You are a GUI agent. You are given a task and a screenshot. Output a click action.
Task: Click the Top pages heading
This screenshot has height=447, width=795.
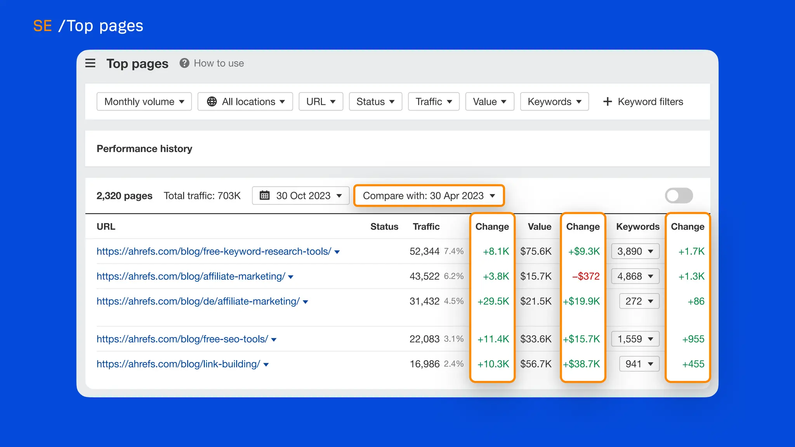tap(137, 64)
